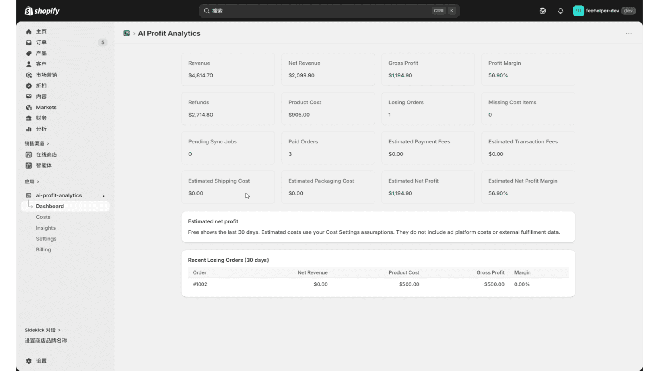Click the discounts badge icon
Screen dimensions: 659x371
29,86
